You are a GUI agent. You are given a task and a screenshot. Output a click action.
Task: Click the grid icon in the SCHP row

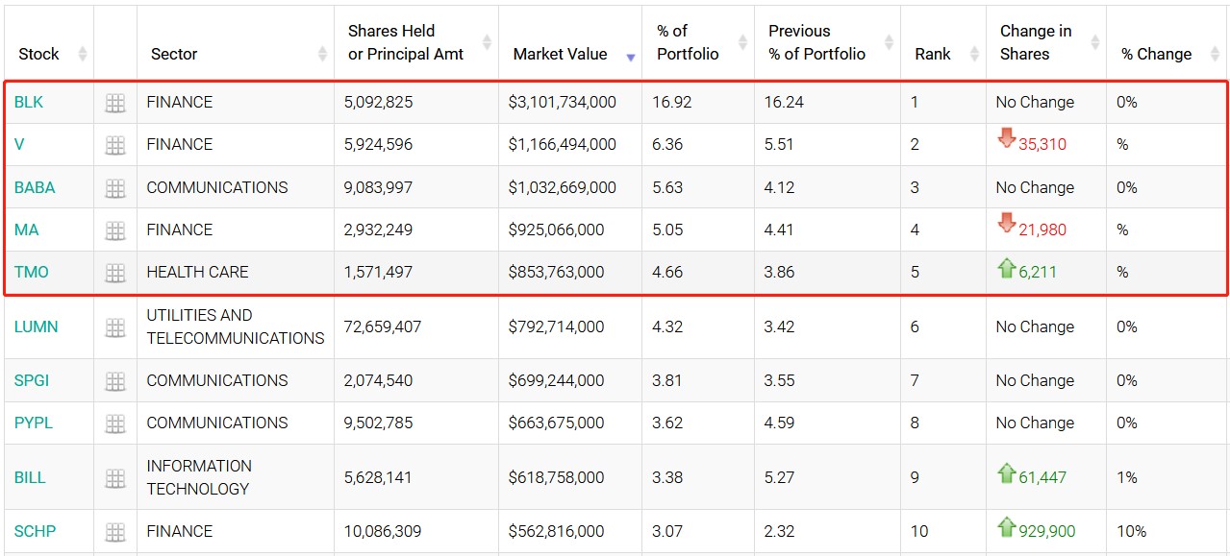pos(115,532)
